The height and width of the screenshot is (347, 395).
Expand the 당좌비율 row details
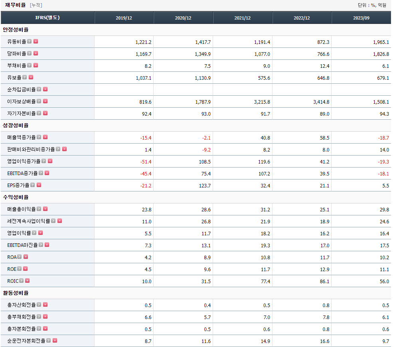coord(36,53)
